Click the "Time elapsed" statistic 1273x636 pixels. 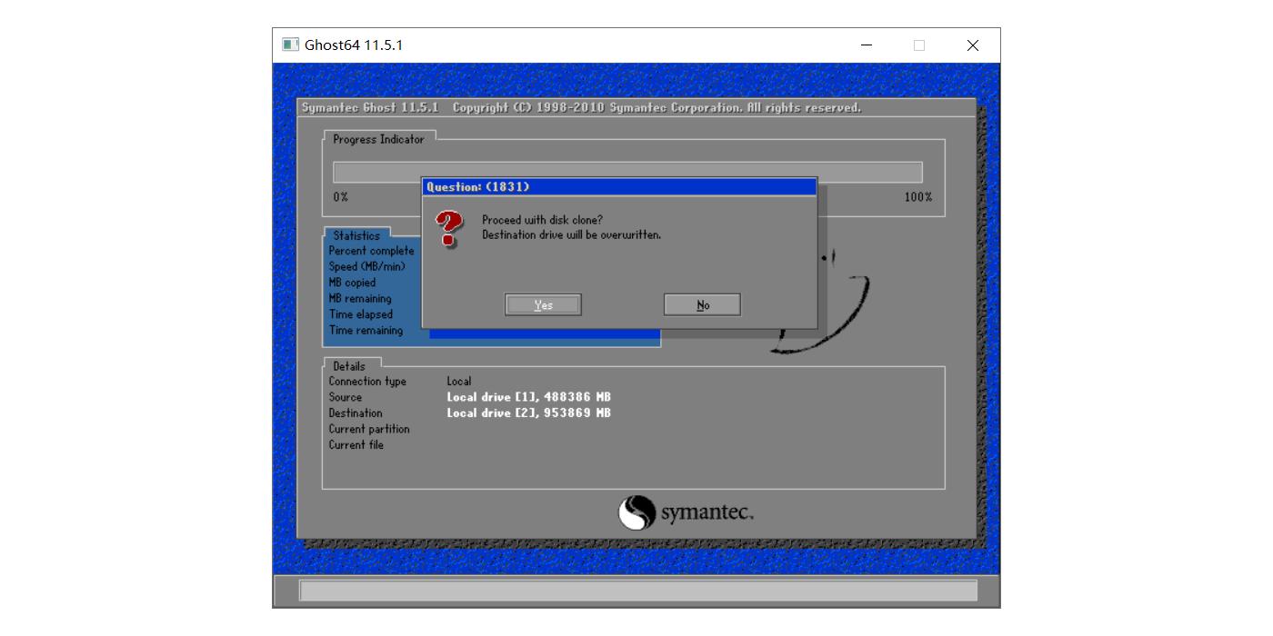point(361,314)
